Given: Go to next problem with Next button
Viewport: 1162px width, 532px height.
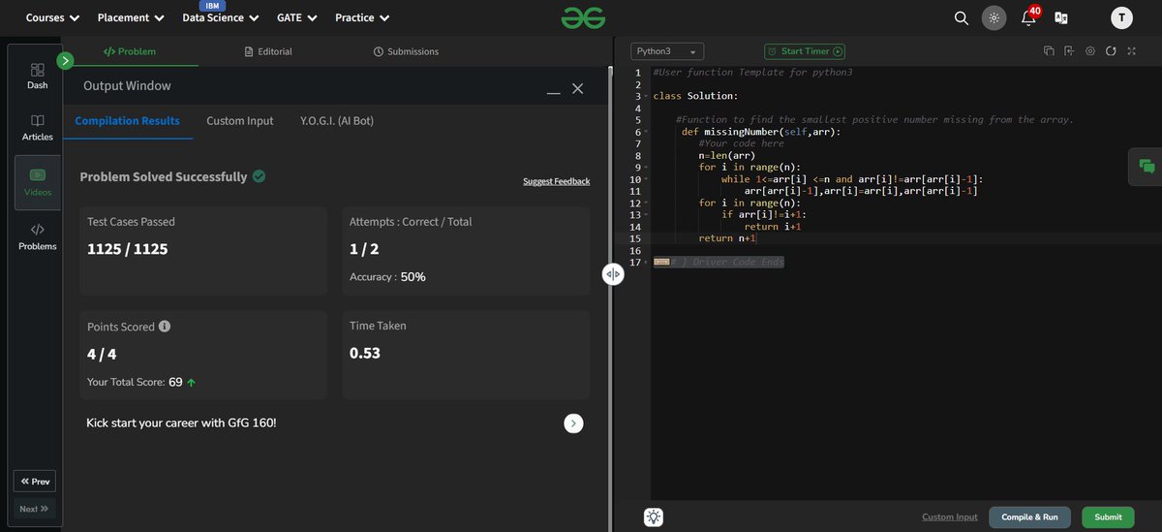Looking at the screenshot, I should click(x=35, y=509).
